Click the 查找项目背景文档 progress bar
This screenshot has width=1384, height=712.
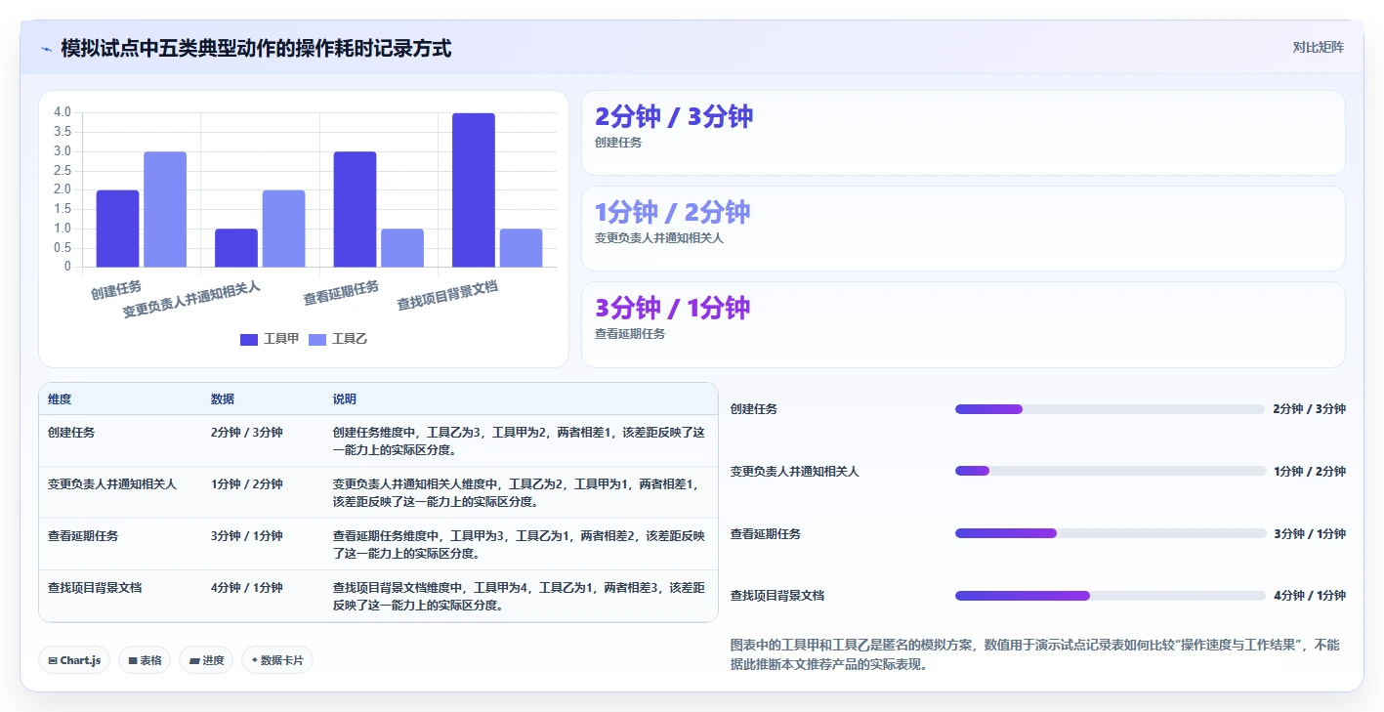[1110, 596]
